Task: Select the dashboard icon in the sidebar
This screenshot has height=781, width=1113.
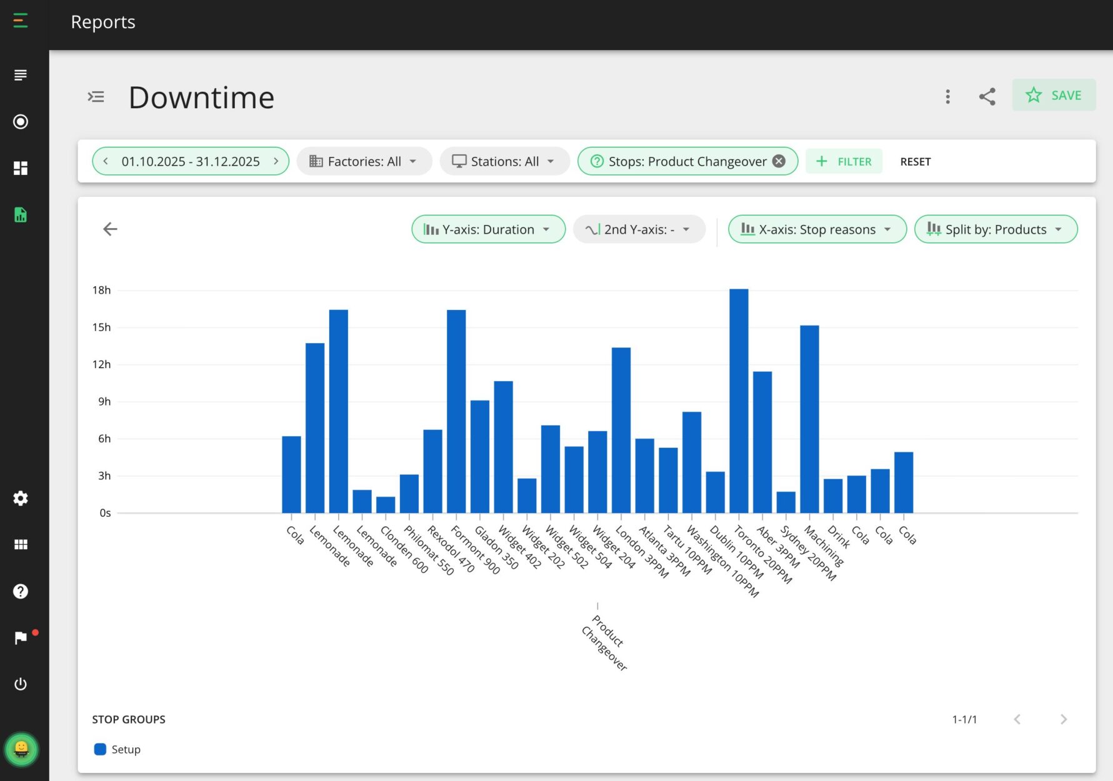Action: point(21,168)
